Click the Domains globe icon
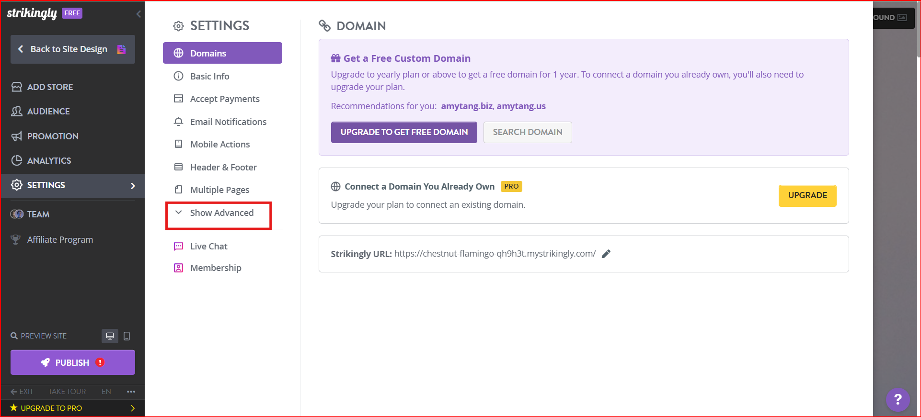Image resolution: width=921 pixels, height=417 pixels. 178,53
